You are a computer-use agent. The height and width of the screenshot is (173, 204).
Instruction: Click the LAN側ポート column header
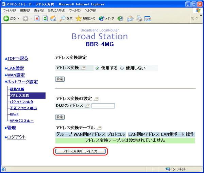coord(173,134)
